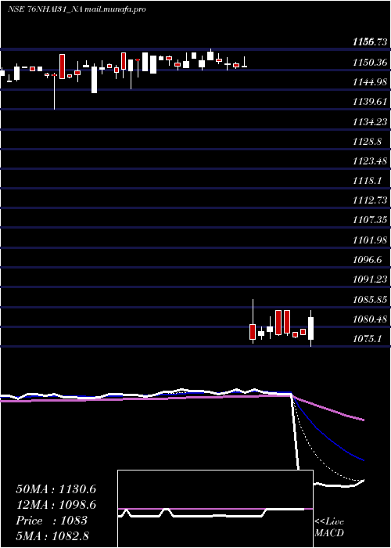The height and width of the screenshot is (548, 391).
Task: Click the 1139.61 price axis label
Action: (x=370, y=102)
